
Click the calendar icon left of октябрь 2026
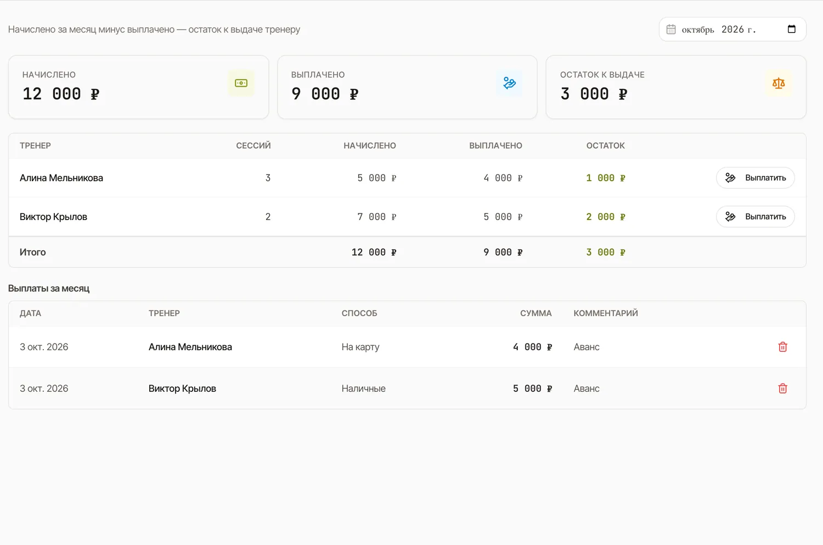tap(671, 30)
